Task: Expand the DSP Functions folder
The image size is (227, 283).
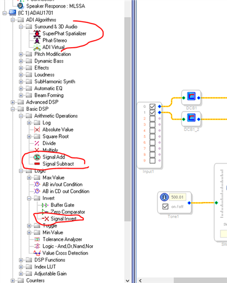Action: click(x=21, y=260)
